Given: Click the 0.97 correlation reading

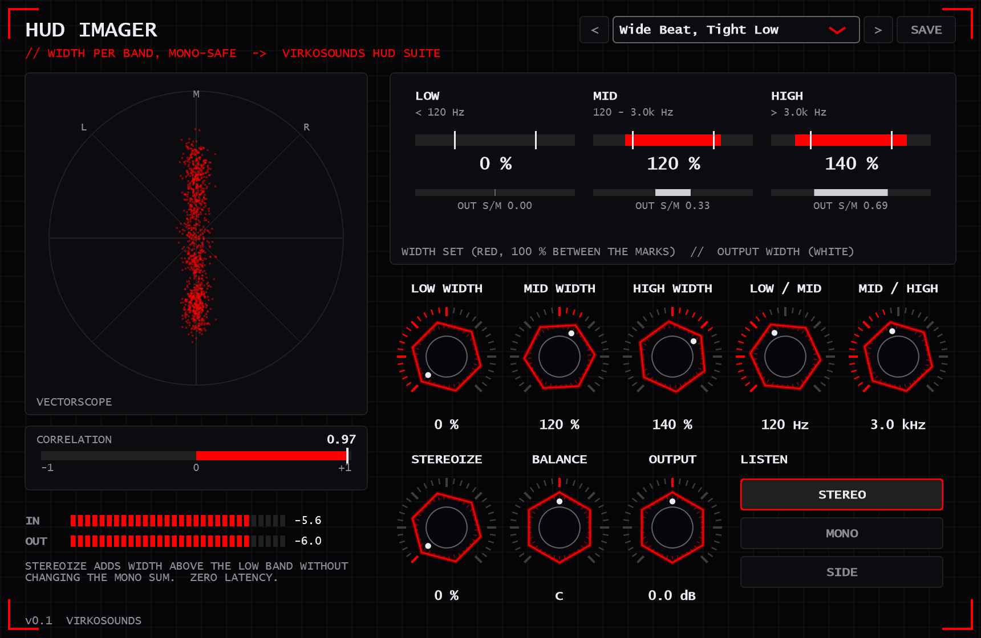Looking at the screenshot, I should pyautogui.click(x=341, y=439).
